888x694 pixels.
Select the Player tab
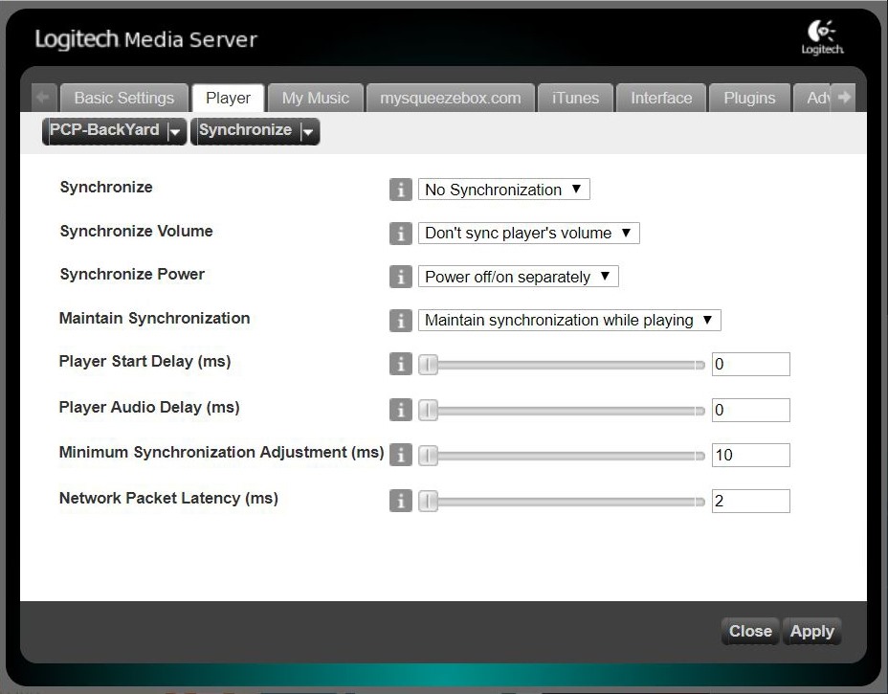[229, 98]
